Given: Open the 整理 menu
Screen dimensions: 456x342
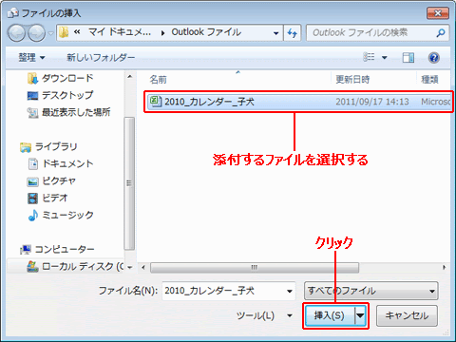Looking at the screenshot, I should point(31,57).
